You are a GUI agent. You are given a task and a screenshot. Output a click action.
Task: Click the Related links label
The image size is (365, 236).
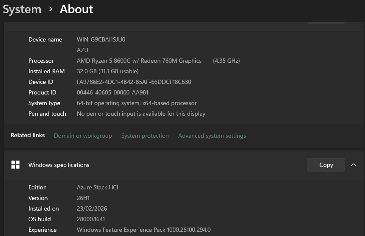28,136
